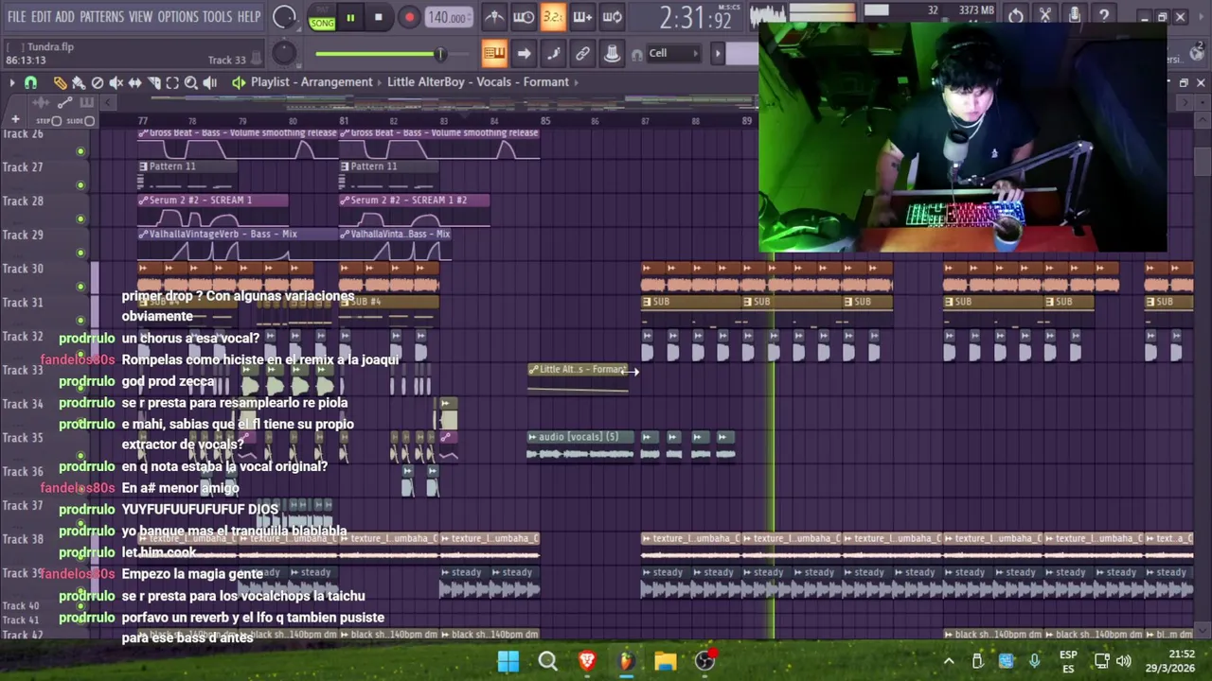Click the multilink to controllers chain icon
The width and height of the screenshot is (1212, 681).
[x=582, y=53]
